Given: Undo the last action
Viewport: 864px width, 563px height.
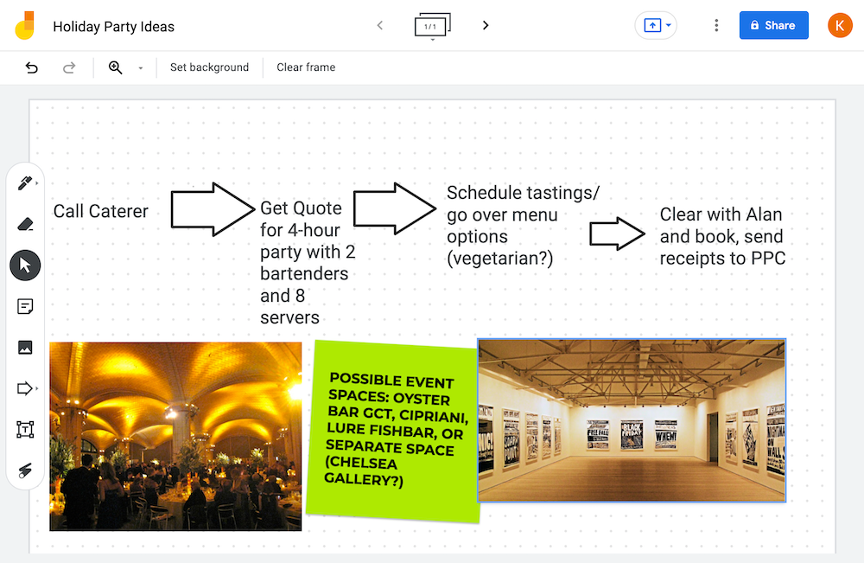Looking at the screenshot, I should [x=32, y=67].
